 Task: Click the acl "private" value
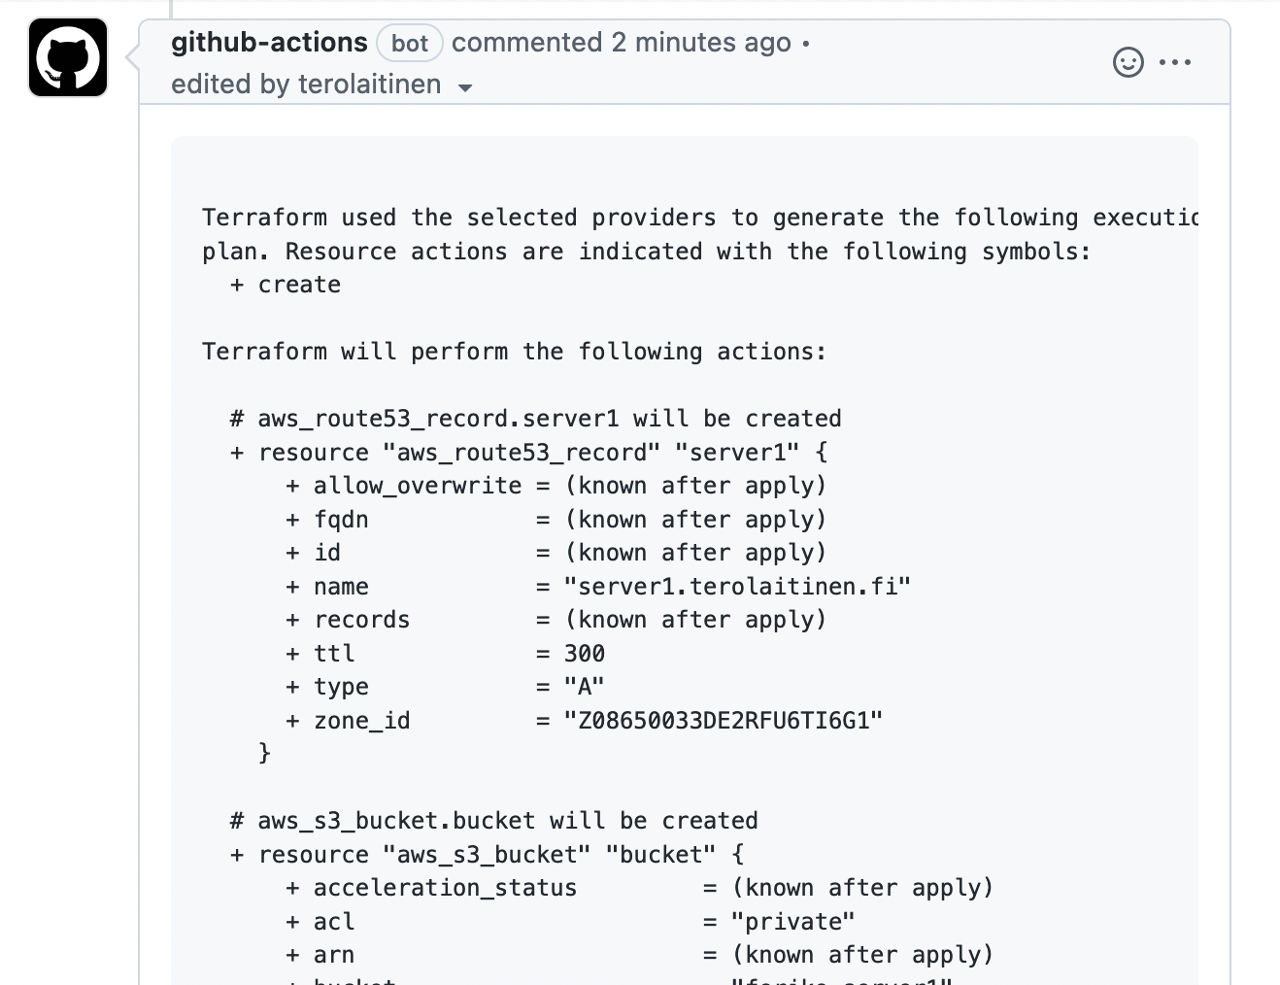(x=793, y=922)
